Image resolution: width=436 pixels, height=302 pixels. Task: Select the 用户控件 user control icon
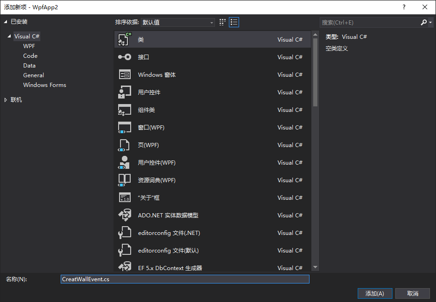pyautogui.click(x=125, y=92)
